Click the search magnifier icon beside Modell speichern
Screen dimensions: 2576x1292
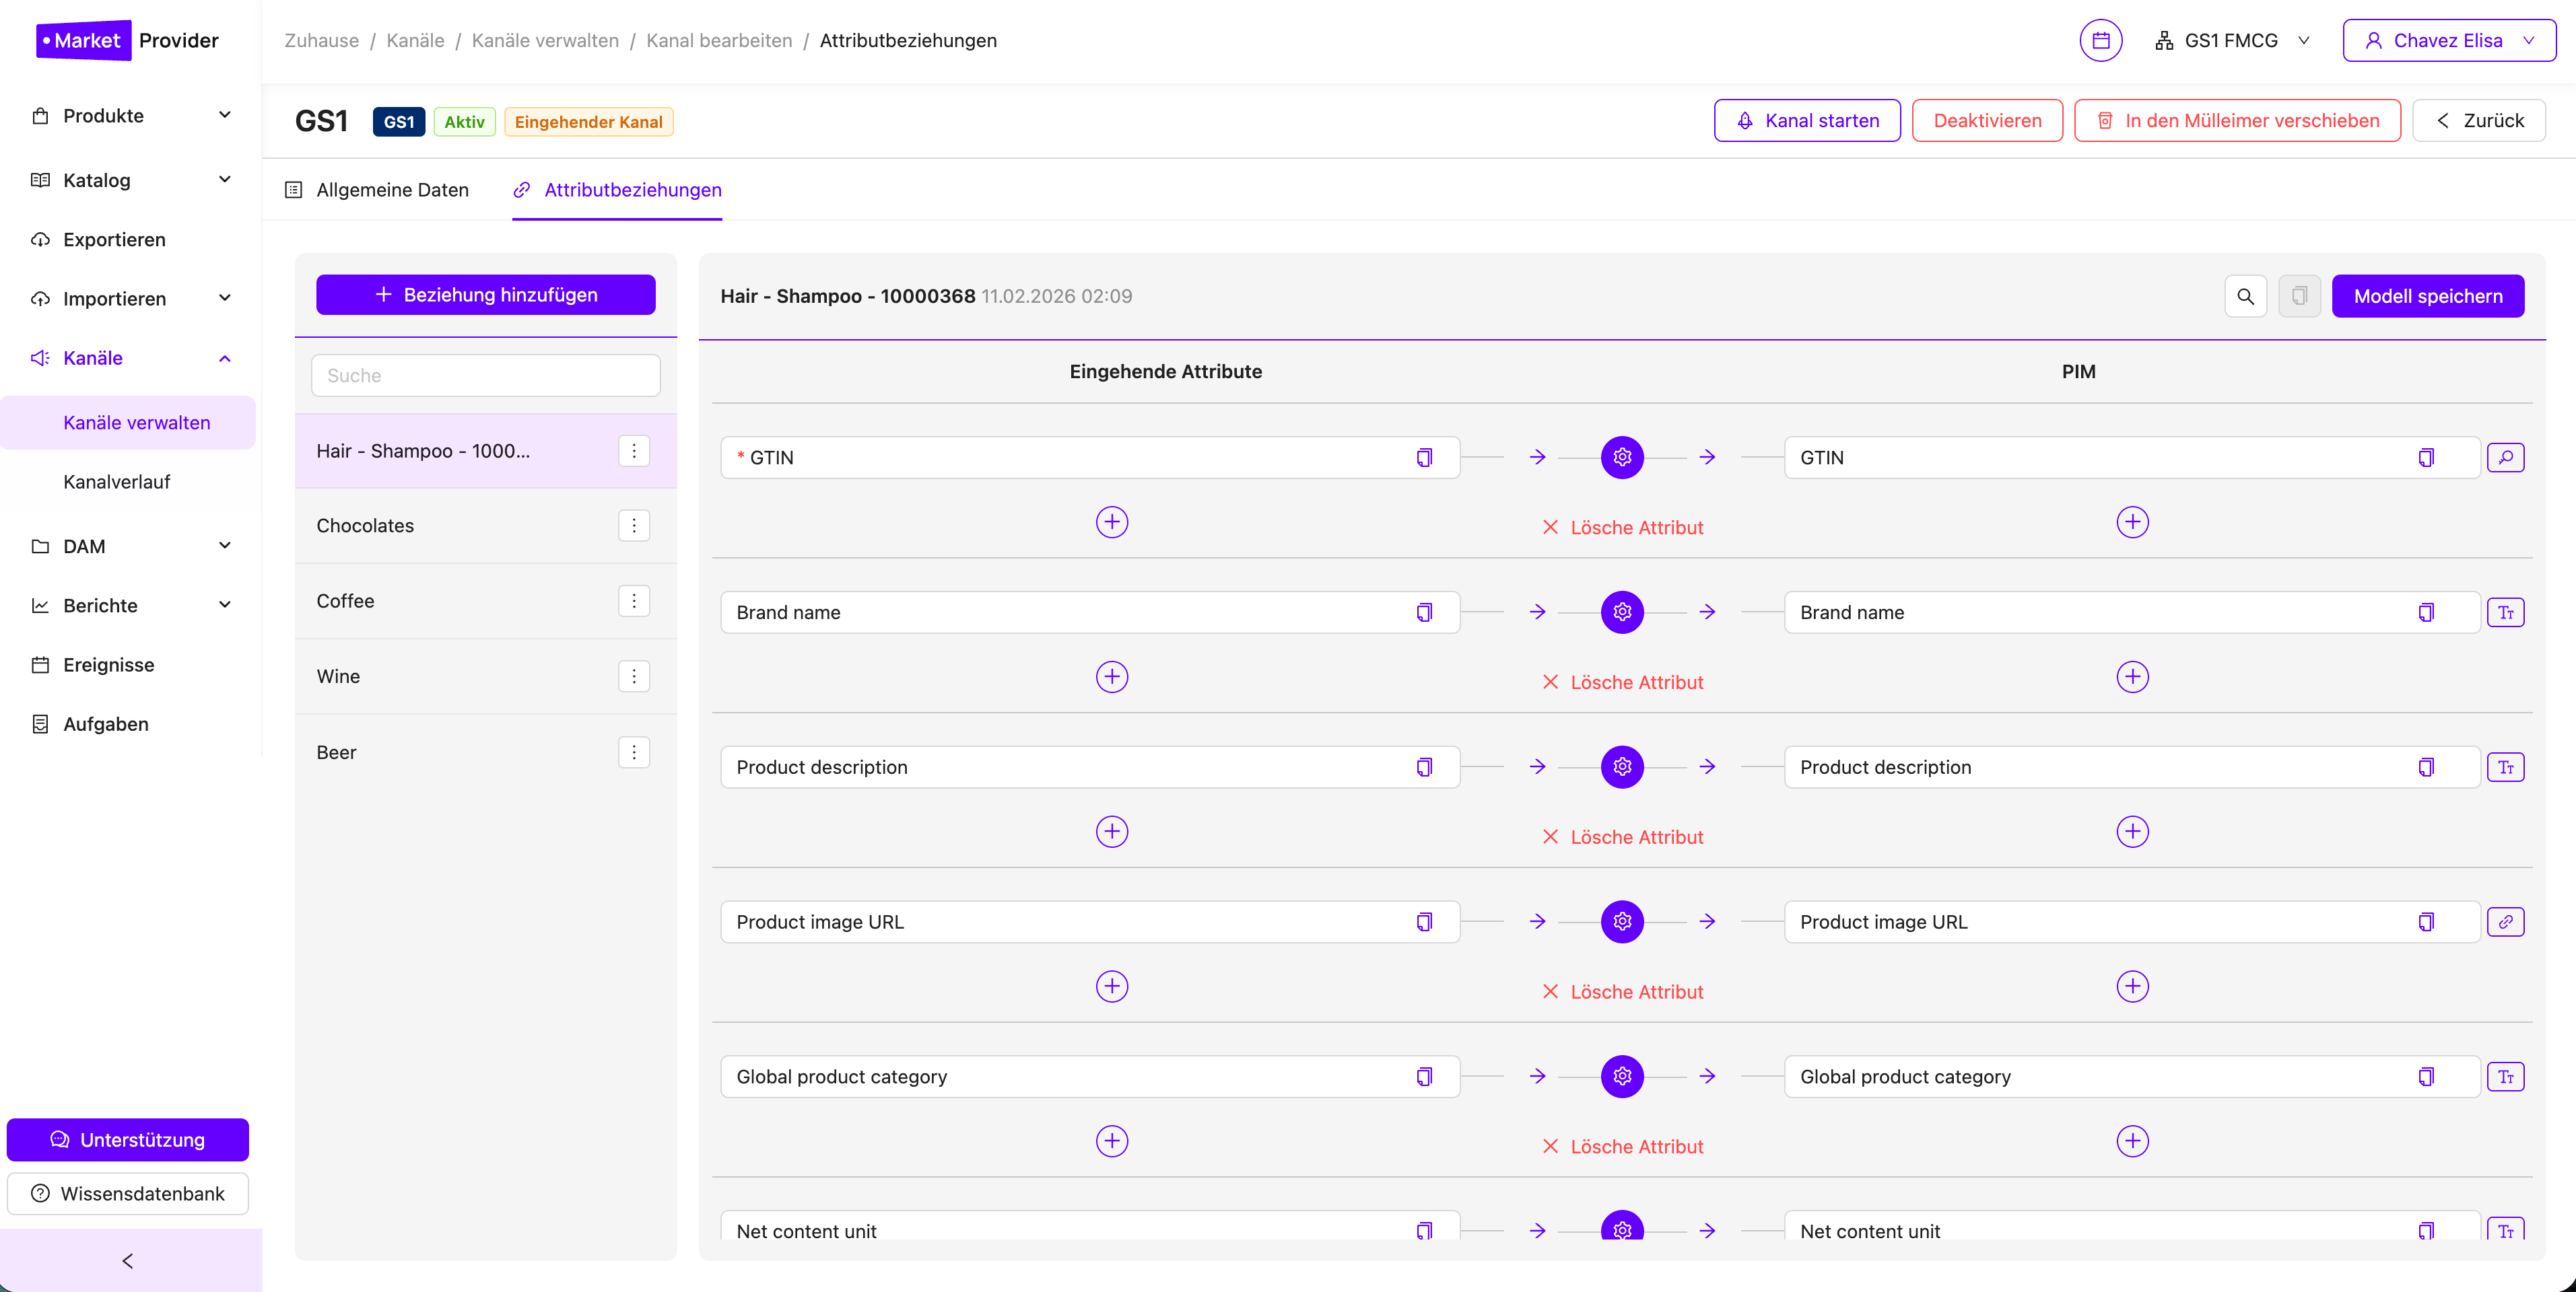click(x=2245, y=296)
